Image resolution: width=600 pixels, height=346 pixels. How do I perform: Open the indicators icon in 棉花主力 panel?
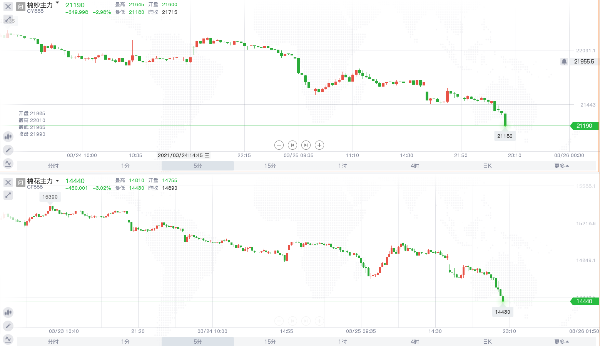8,339
